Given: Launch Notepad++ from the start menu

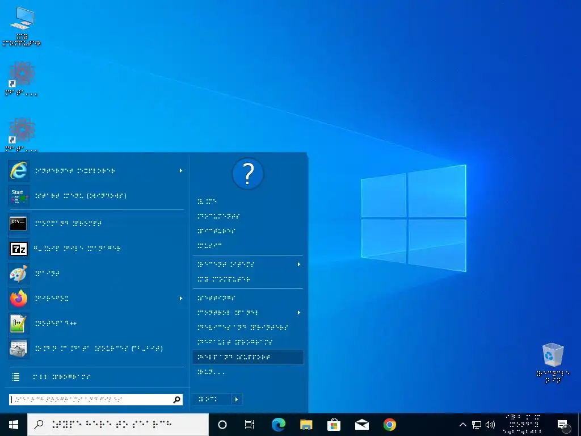Looking at the screenshot, I should click(95, 323).
